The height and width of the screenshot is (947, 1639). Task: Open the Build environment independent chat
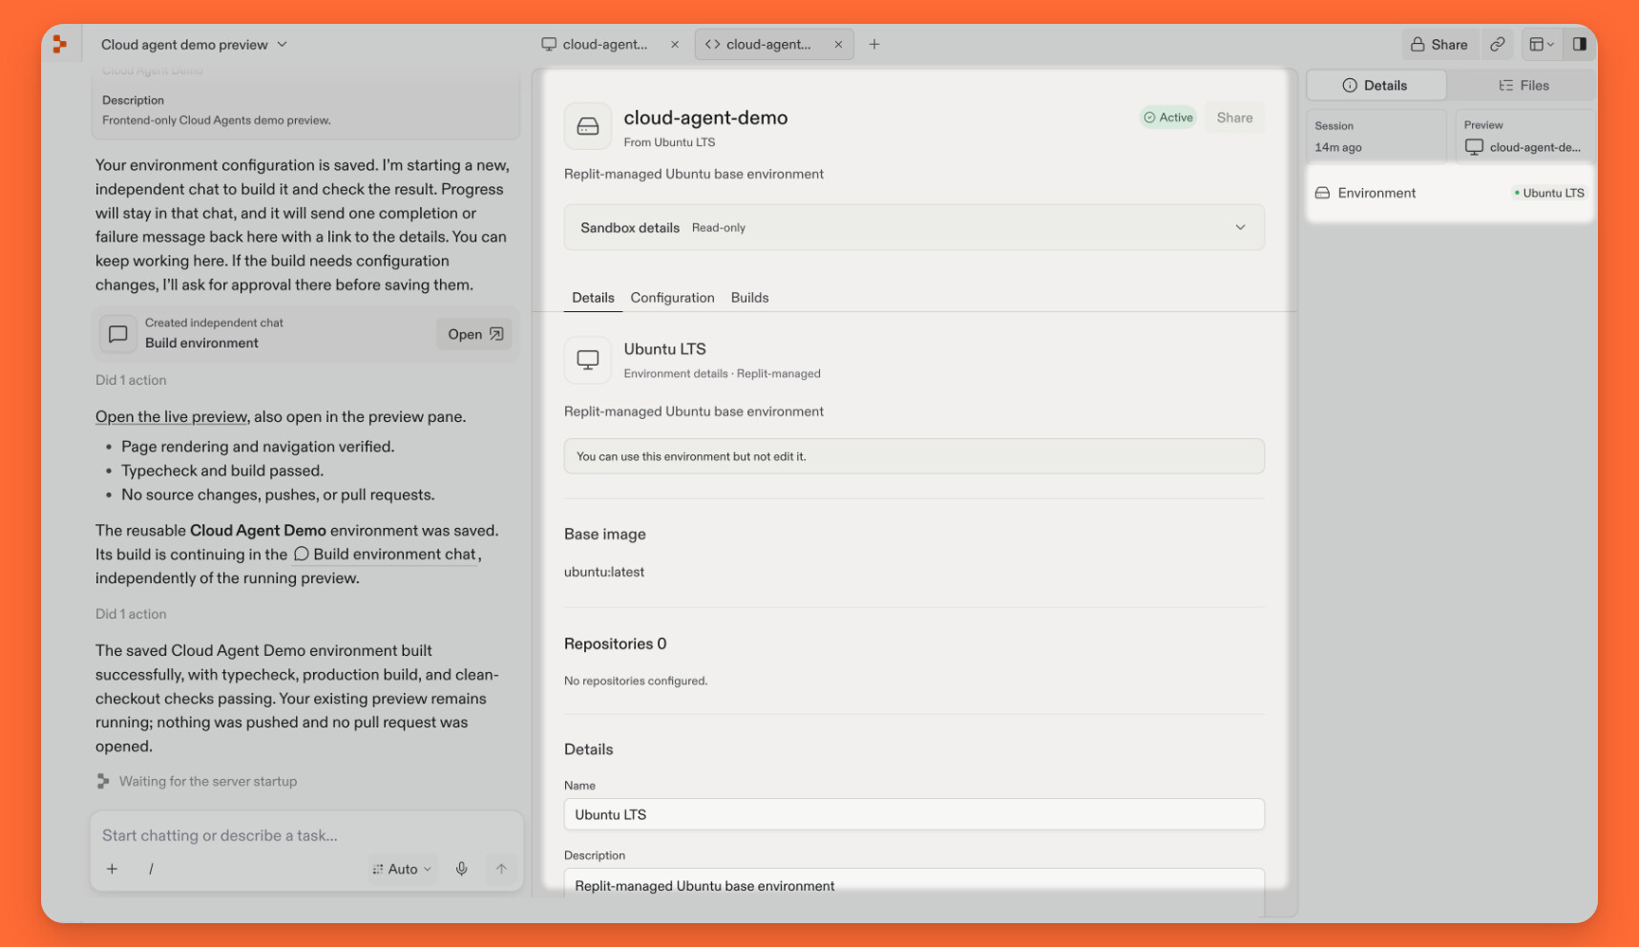pyautogui.click(x=474, y=334)
